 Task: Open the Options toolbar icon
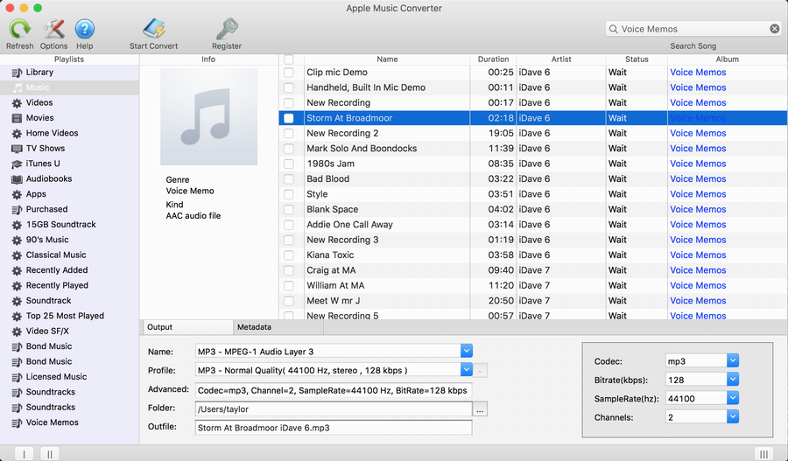(53, 29)
